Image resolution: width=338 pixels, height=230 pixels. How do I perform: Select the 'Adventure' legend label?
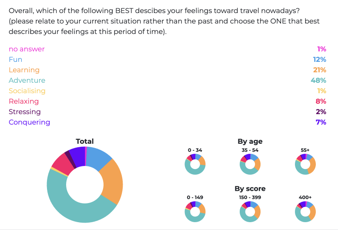pos(27,81)
